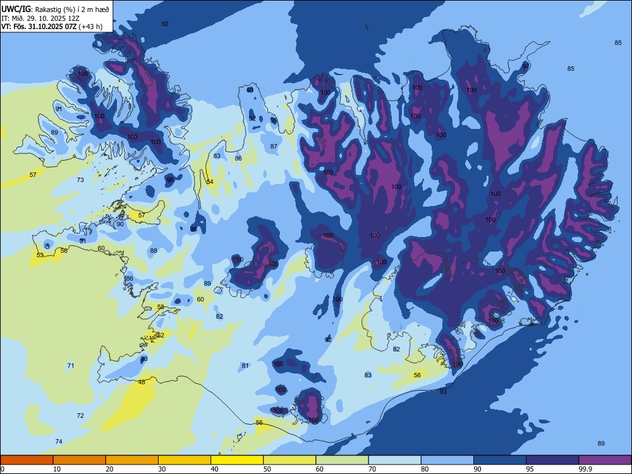Click the legend scale label '70'
The width and height of the screenshot is (632, 474).
tap(372, 469)
